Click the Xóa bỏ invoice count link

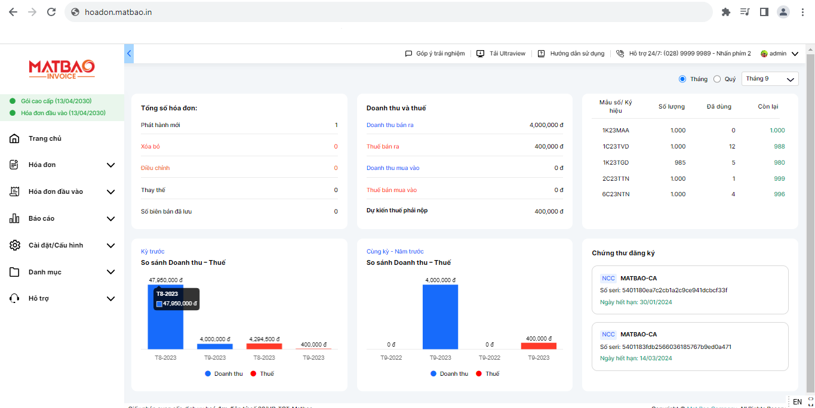pos(150,147)
